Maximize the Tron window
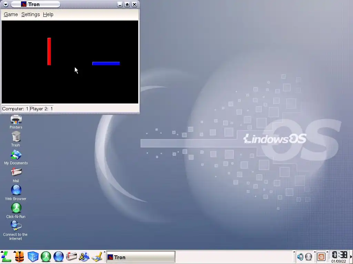This screenshot has width=353, height=264. point(127,4)
